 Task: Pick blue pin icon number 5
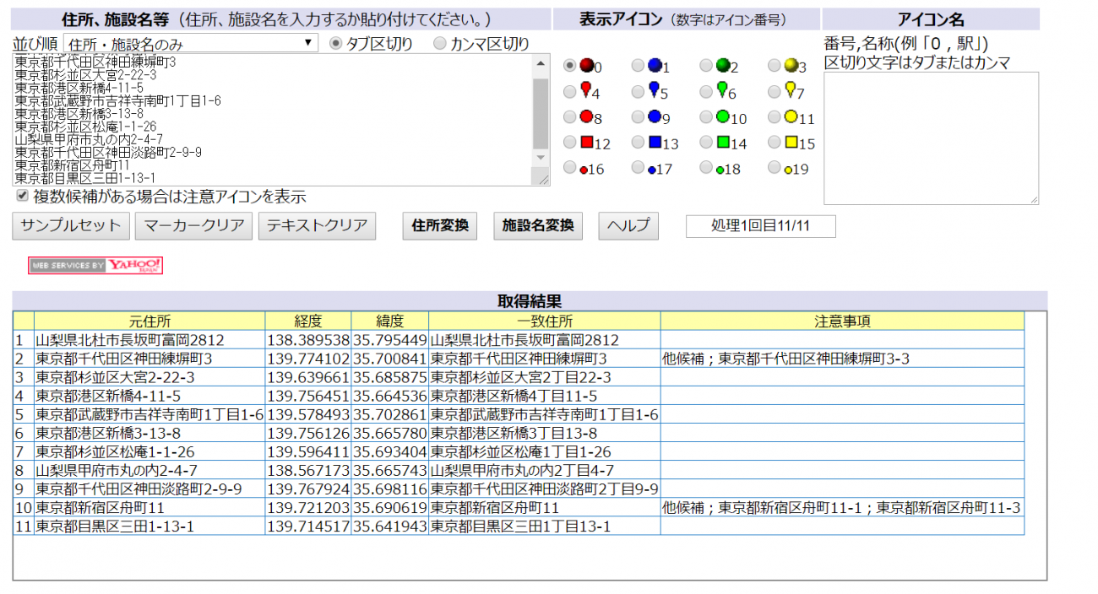[x=638, y=91]
